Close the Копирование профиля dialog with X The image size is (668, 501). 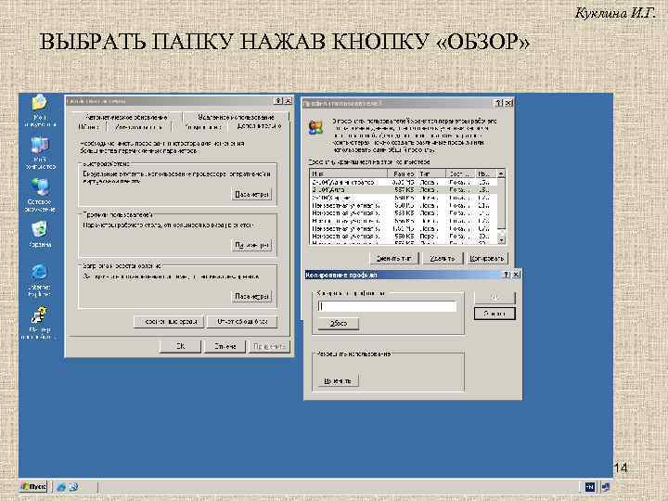[x=516, y=275]
